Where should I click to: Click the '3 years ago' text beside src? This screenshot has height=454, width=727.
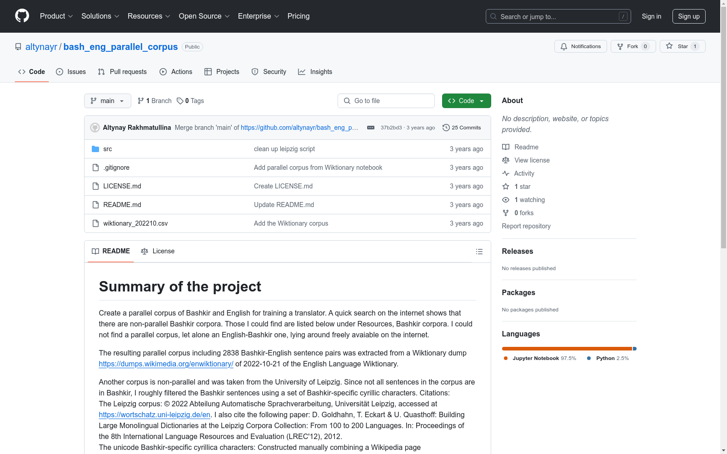click(x=467, y=149)
